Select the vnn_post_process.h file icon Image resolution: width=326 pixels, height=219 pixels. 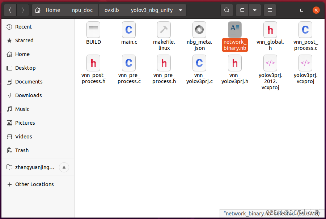93,63
